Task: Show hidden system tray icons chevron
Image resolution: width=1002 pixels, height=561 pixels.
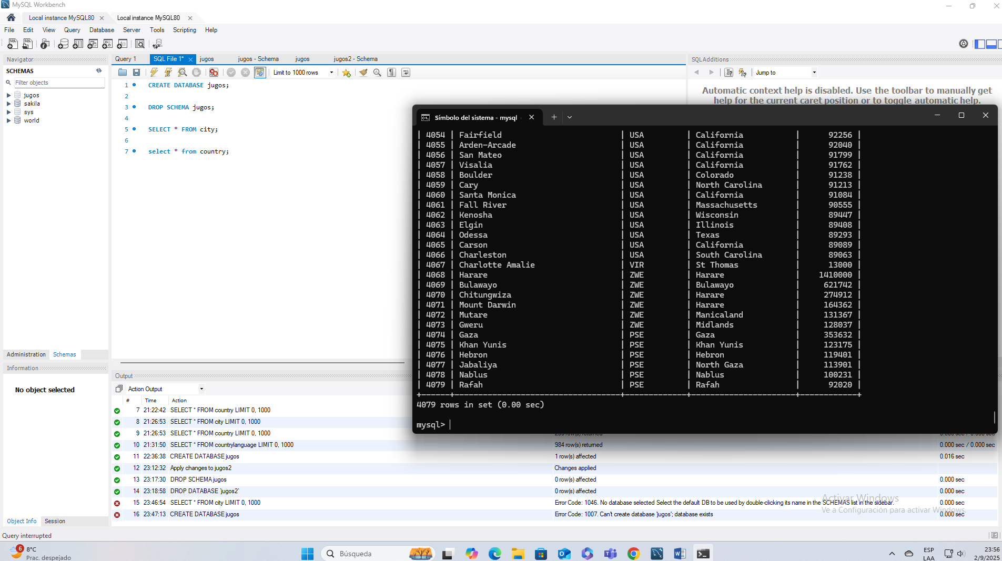Action: [892, 553]
